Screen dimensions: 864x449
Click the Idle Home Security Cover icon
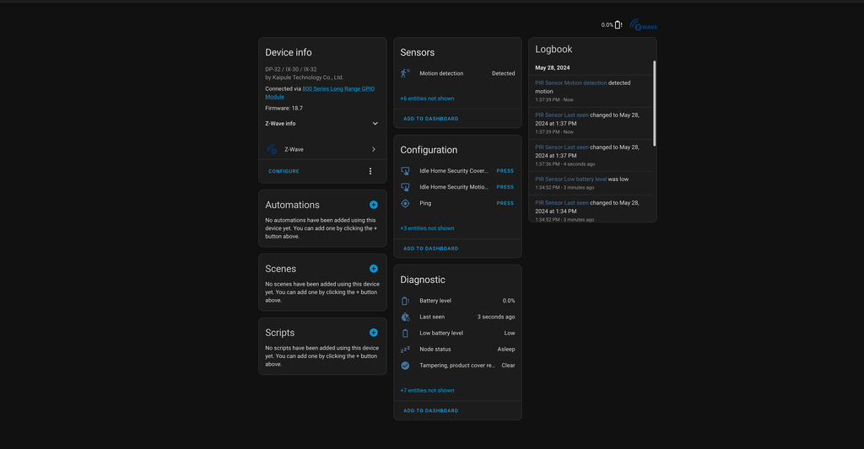[405, 171]
